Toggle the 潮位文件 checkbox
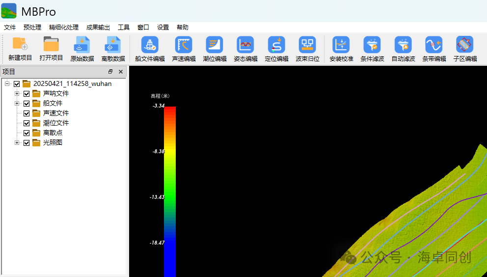 pos(27,123)
